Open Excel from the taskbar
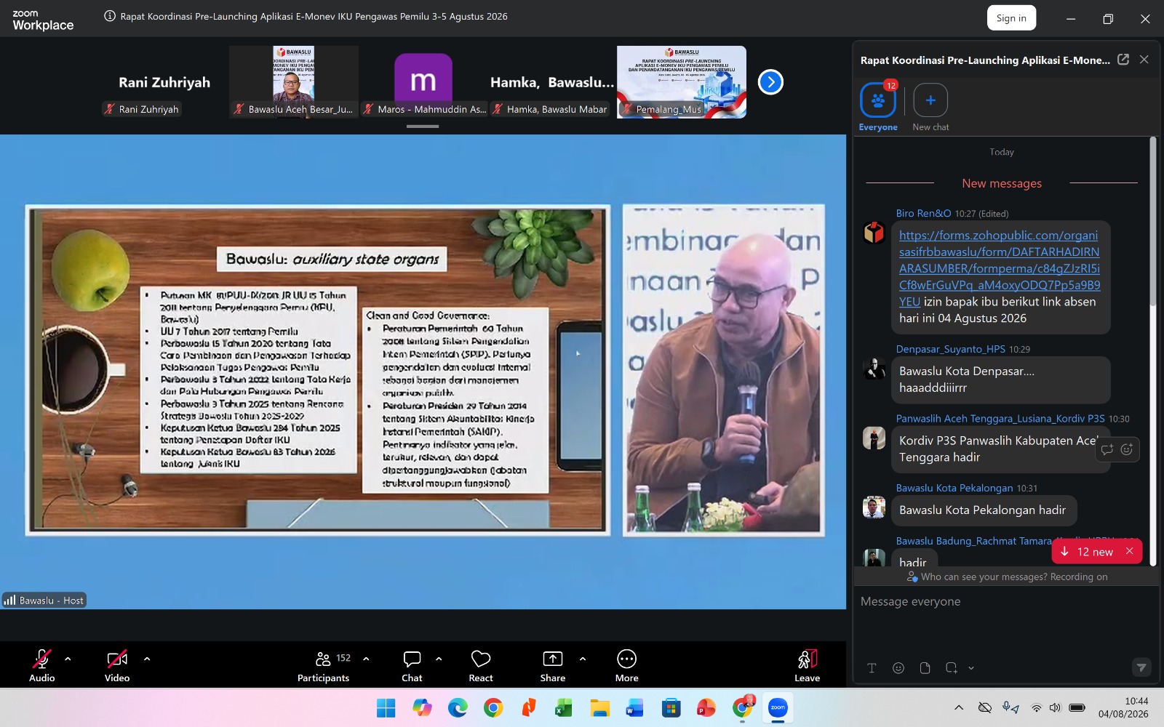The image size is (1164, 727). click(x=564, y=707)
